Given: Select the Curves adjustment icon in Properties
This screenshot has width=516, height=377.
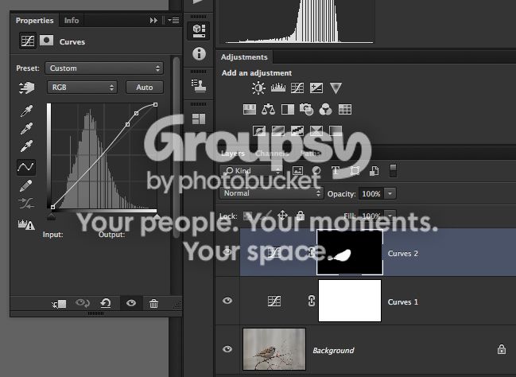Looking at the screenshot, I should click(x=27, y=41).
